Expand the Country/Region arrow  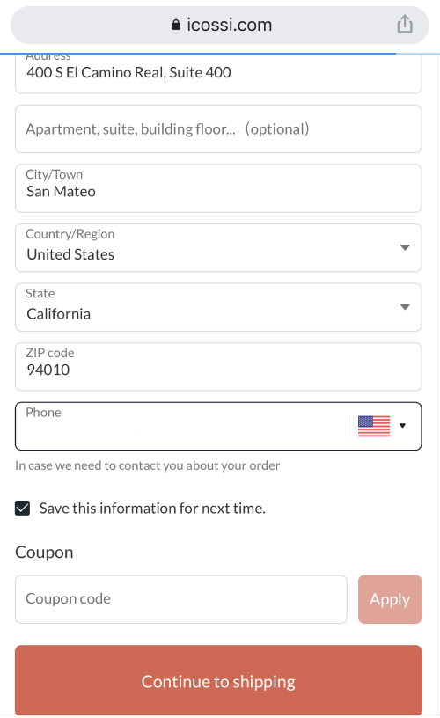point(405,248)
